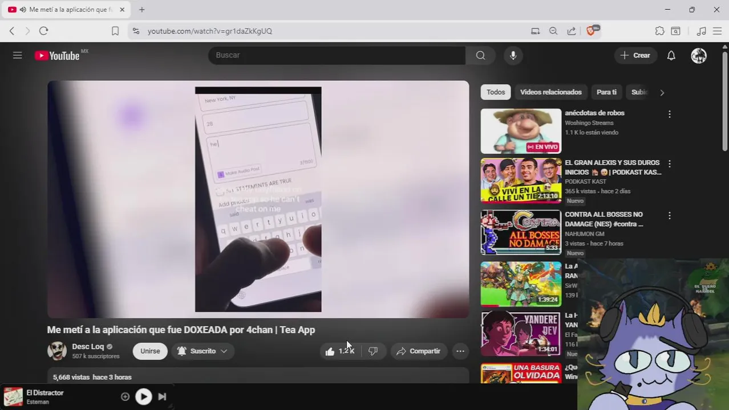Skip to next track in mini player

coord(162,396)
